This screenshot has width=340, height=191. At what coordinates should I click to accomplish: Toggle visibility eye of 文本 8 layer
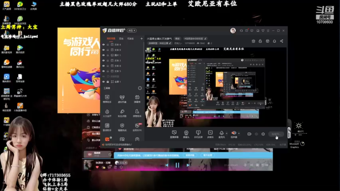point(103,66)
